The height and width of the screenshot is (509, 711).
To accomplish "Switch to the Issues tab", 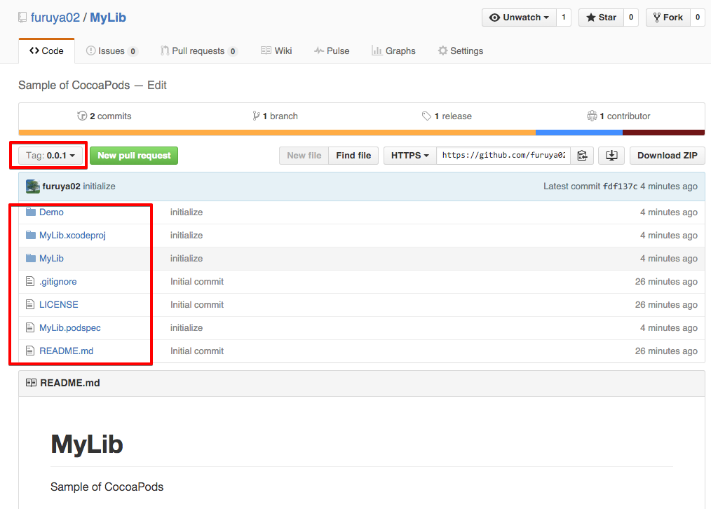I will point(111,51).
